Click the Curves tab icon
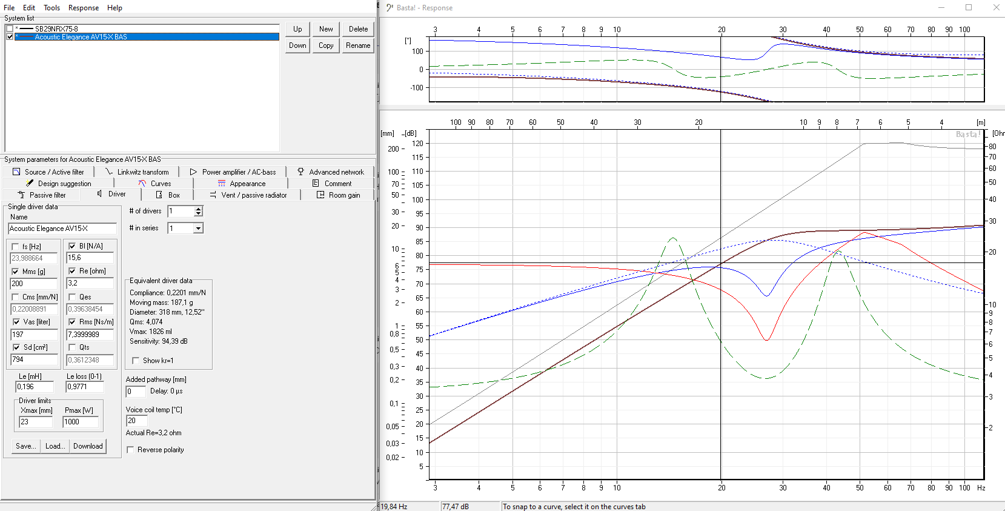This screenshot has width=1005, height=511. (x=142, y=183)
